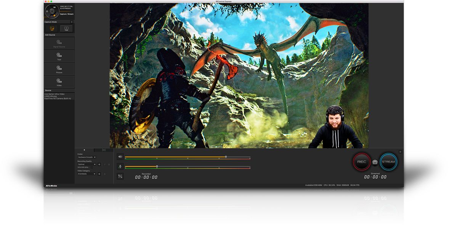The width and height of the screenshot is (449, 225).
Task: Open the Recording Quality dropdown
Action: [x=87, y=164]
